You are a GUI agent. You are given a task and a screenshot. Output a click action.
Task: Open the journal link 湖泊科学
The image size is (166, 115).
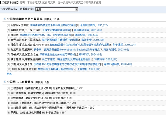point(80,35)
